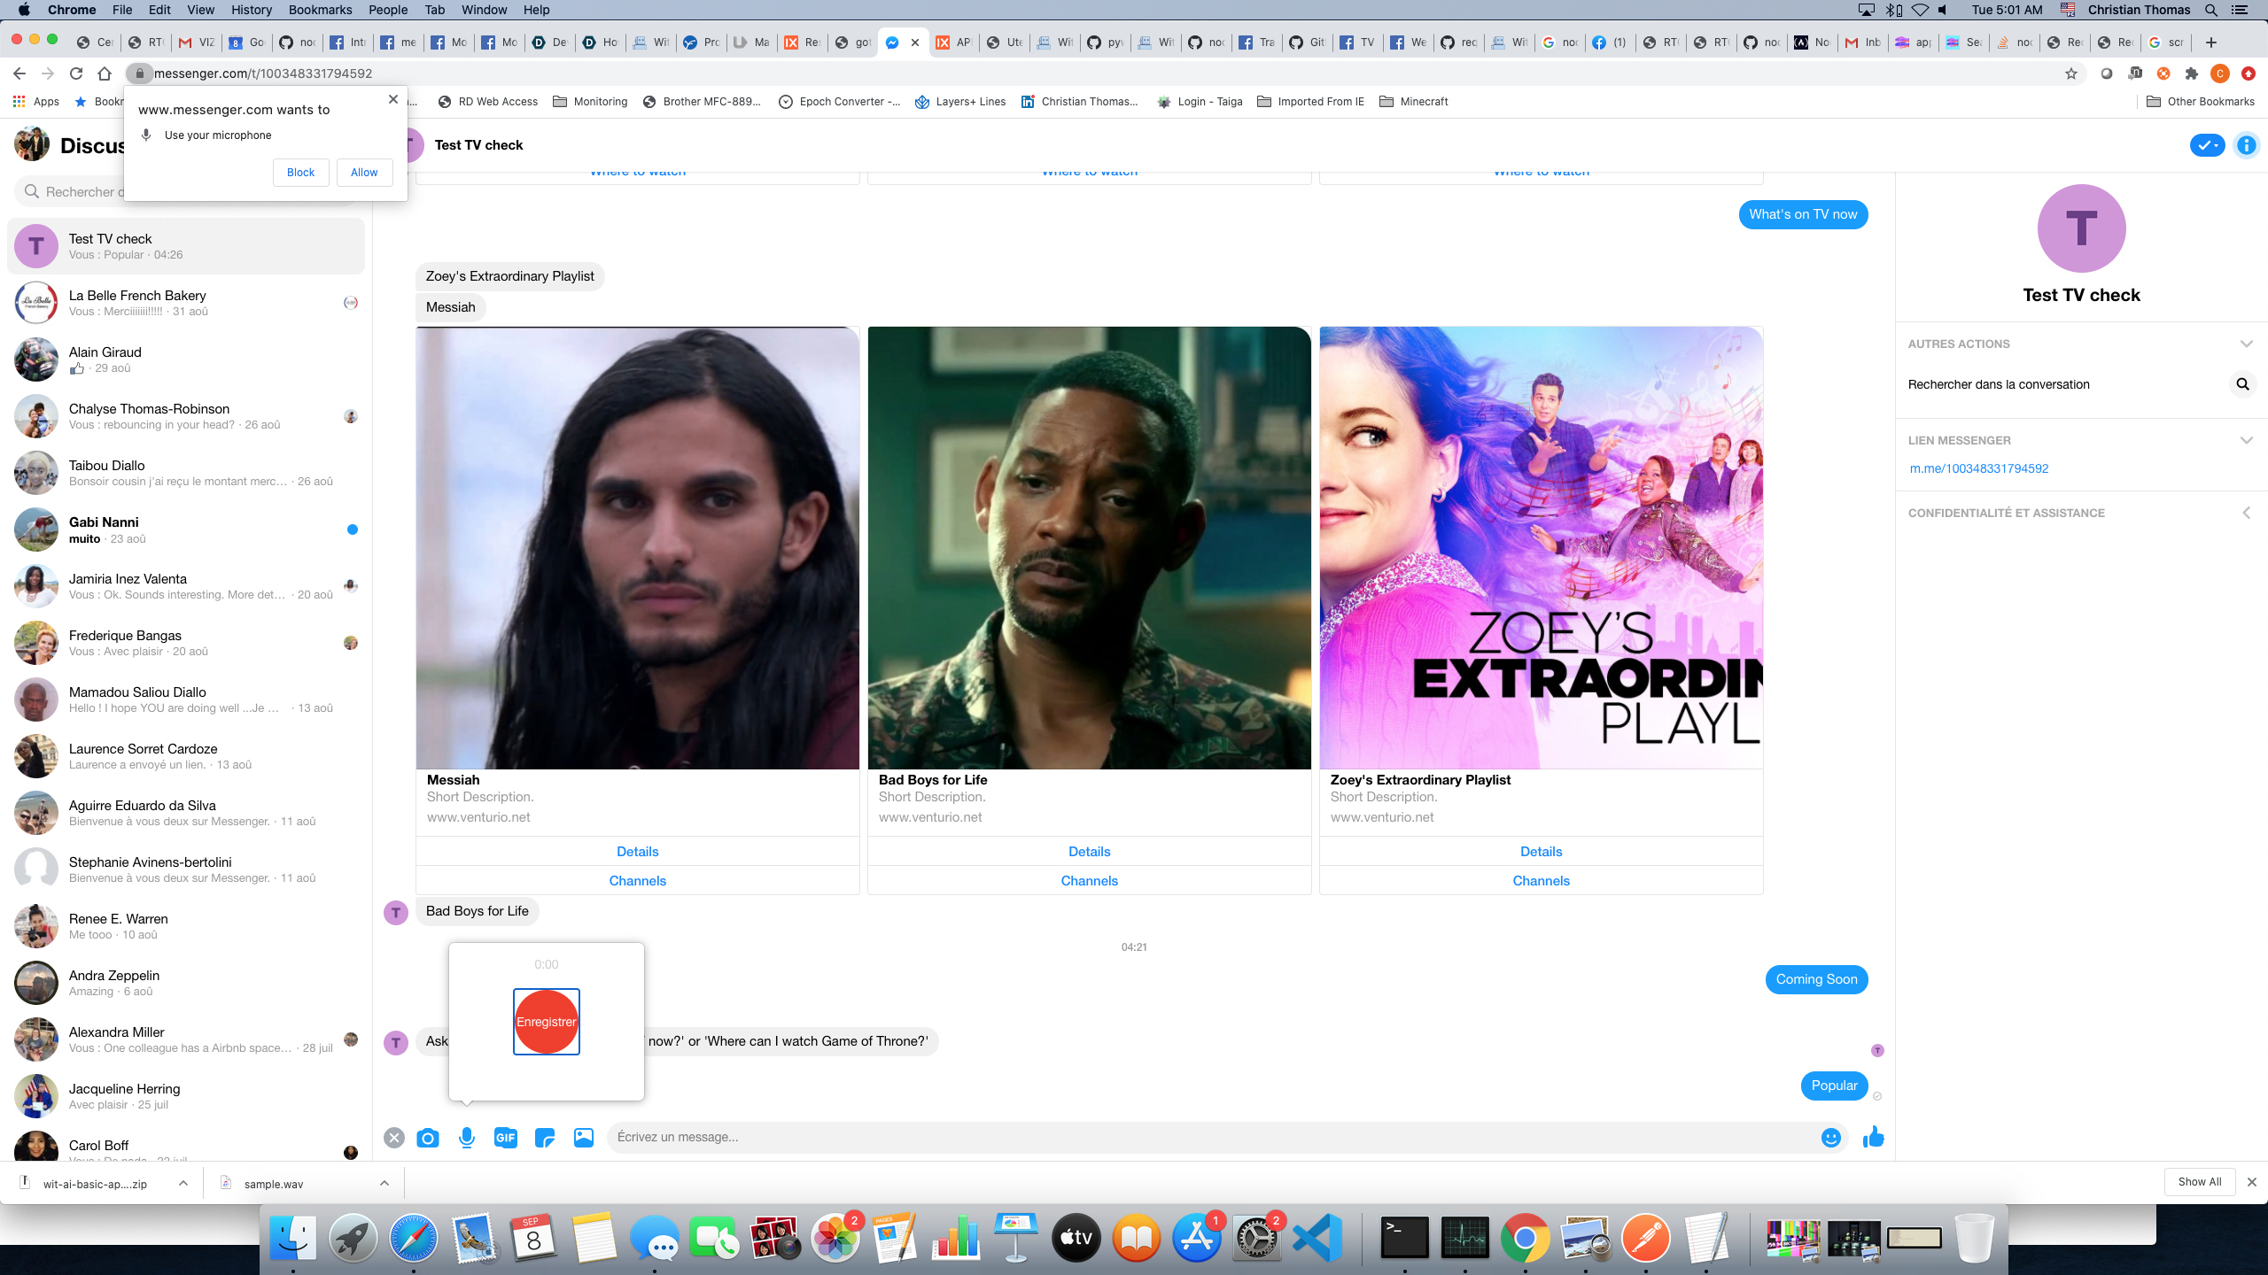
Task: Click the camera icon in the composer
Action: [x=428, y=1138]
